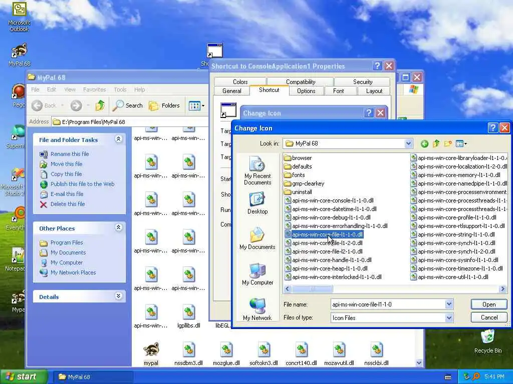The height and width of the screenshot is (384, 513).
Task: Click Up One Level icon in Change Icon dialog
Action: pyautogui.click(x=436, y=143)
